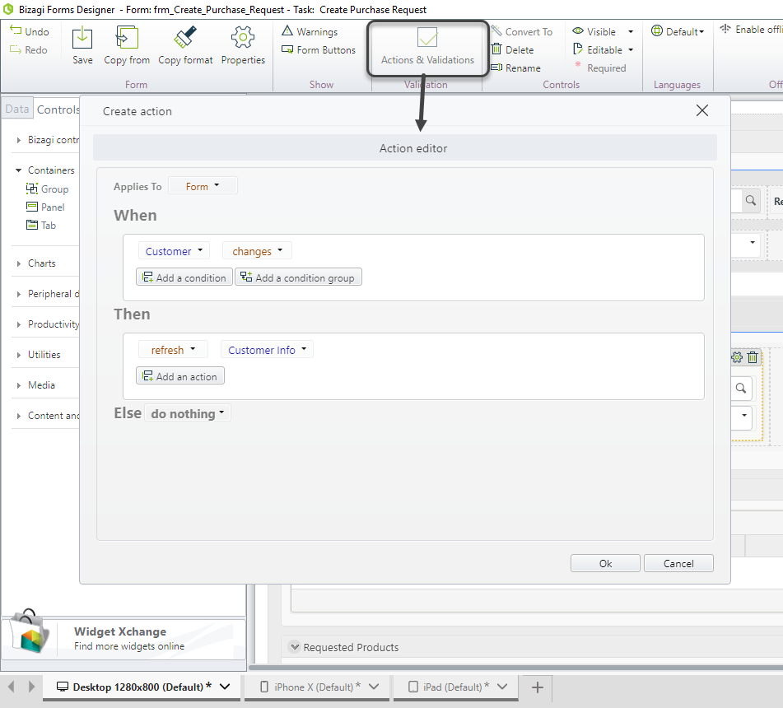Select the Panel container control
The image size is (783, 708).
click(x=45, y=207)
